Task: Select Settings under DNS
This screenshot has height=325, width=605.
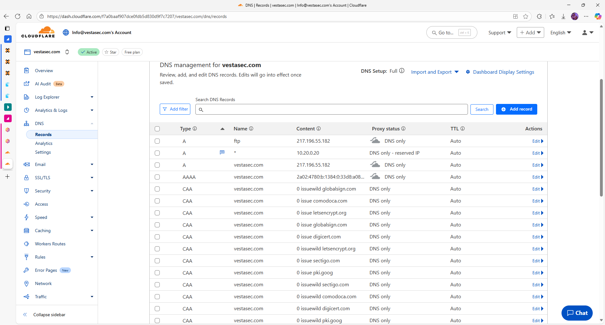Action: pos(43,152)
